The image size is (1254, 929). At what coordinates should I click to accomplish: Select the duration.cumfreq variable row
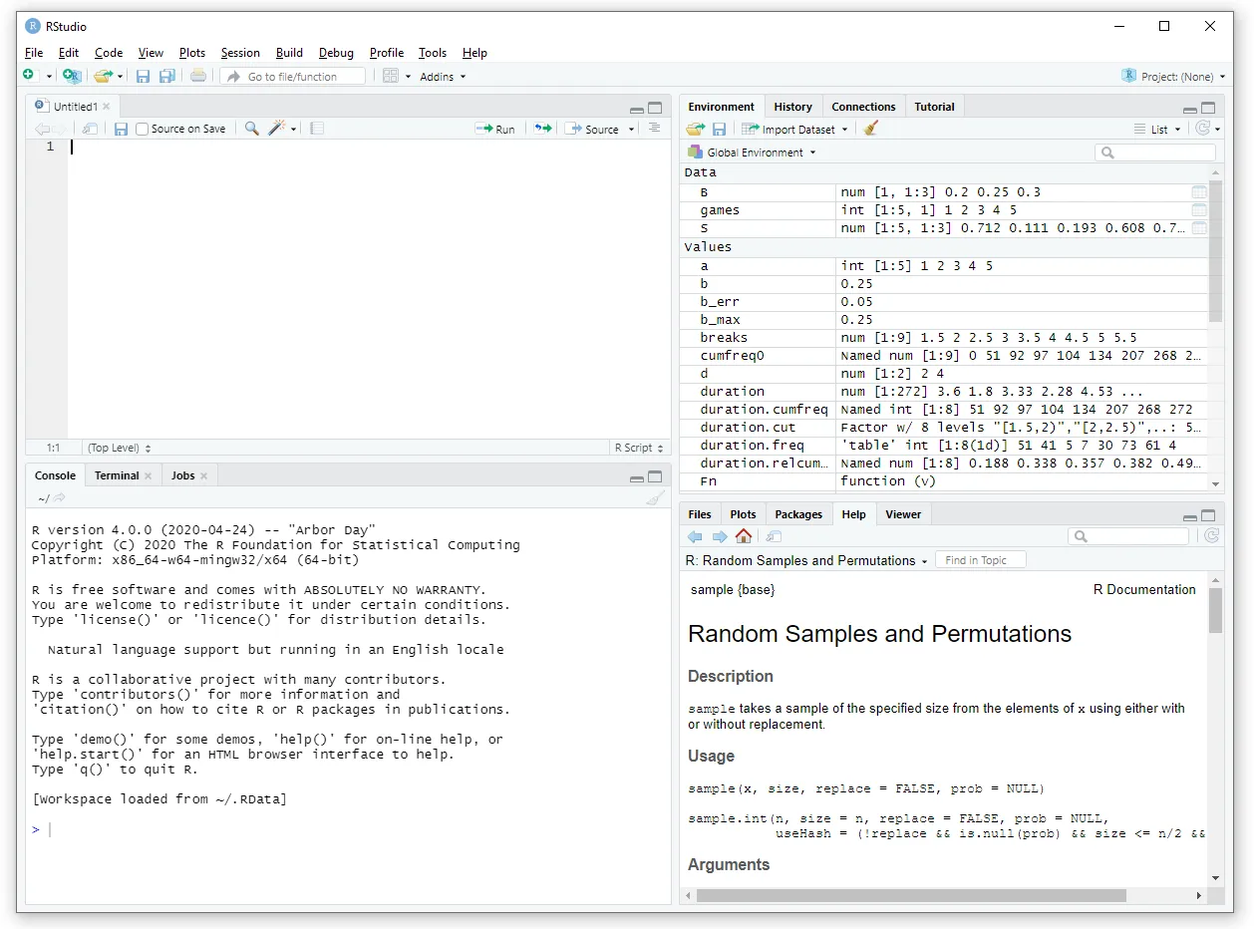coord(944,409)
